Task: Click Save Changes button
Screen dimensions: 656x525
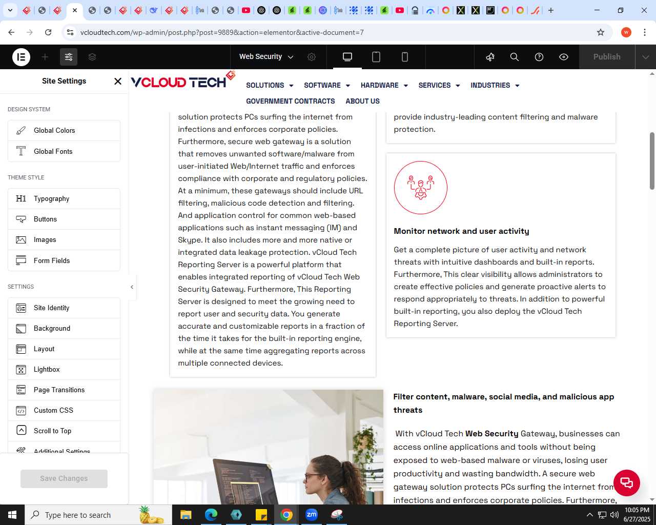Action: [x=64, y=478]
